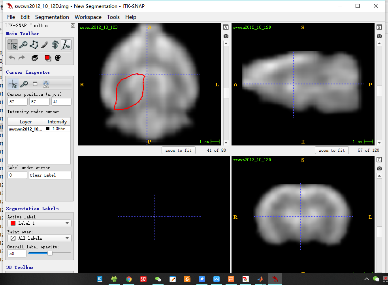Click the cursor position y field
The width and height of the screenshot is (388, 285).
pyautogui.click(x=40, y=102)
